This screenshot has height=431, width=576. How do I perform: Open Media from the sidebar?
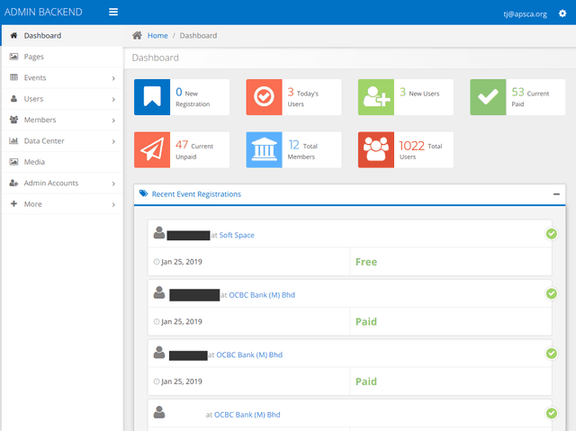[x=34, y=162]
